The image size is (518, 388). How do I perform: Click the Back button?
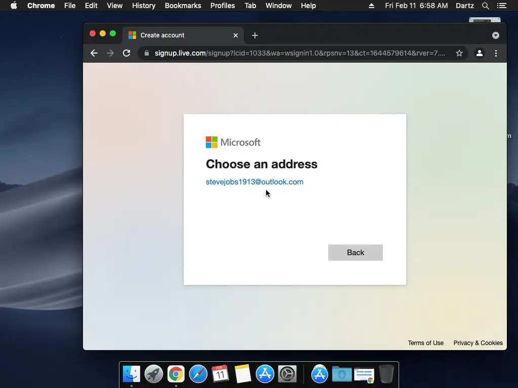tap(356, 253)
